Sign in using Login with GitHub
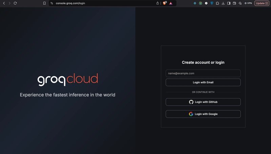This screenshot has height=154, width=271. (203, 102)
